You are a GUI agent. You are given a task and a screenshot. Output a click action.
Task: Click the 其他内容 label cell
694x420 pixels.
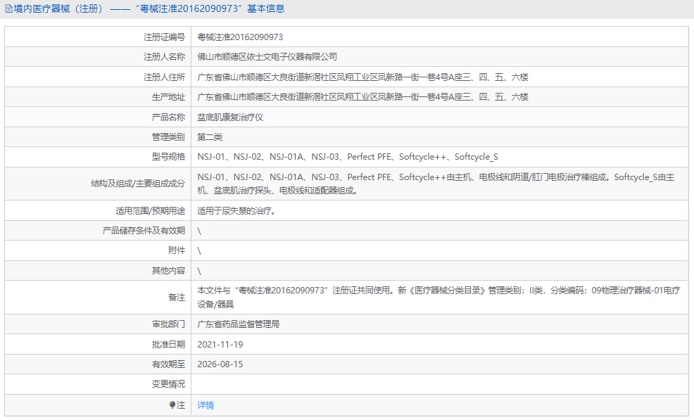[98, 270]
